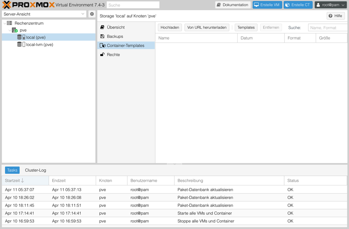Click the monitor icon in Erstelle VM

pyautogui.click(x=257, y=5)
